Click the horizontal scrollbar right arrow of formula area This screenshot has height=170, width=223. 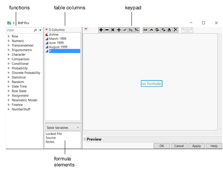click(216, 133)
